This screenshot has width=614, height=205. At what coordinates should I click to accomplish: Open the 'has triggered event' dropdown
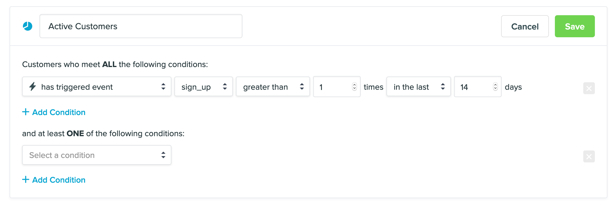point(96,87)
